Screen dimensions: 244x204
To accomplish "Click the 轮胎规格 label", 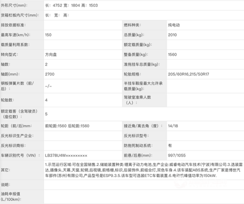I will (x=132, y=74).
